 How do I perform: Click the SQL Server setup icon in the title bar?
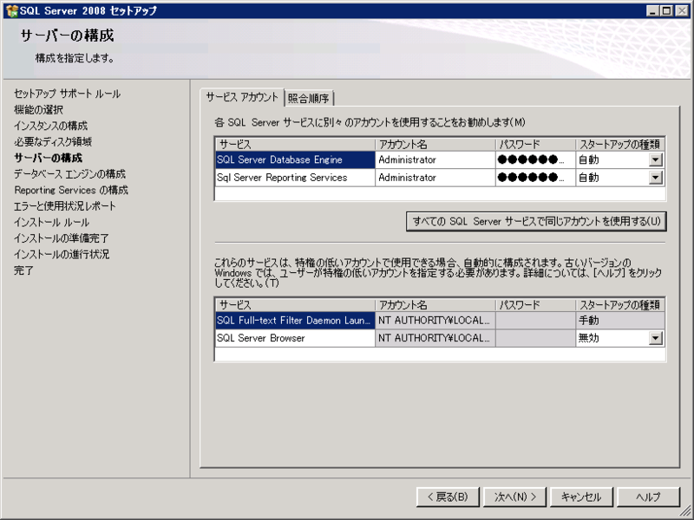tap(12, 11)
